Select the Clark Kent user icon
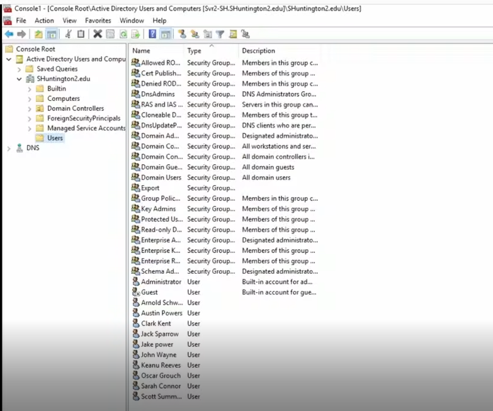This screenshot has height=411, width=493. click(x=135, y=323)
